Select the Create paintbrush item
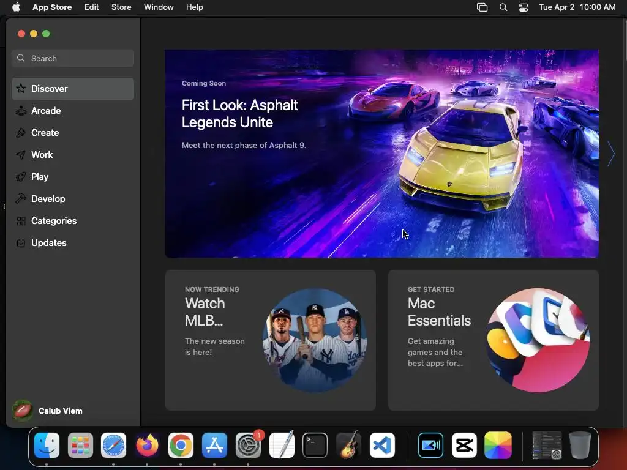 click(x=73, y=133)
